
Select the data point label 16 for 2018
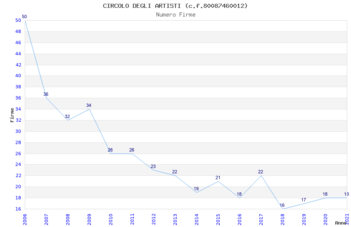[282, 205]
